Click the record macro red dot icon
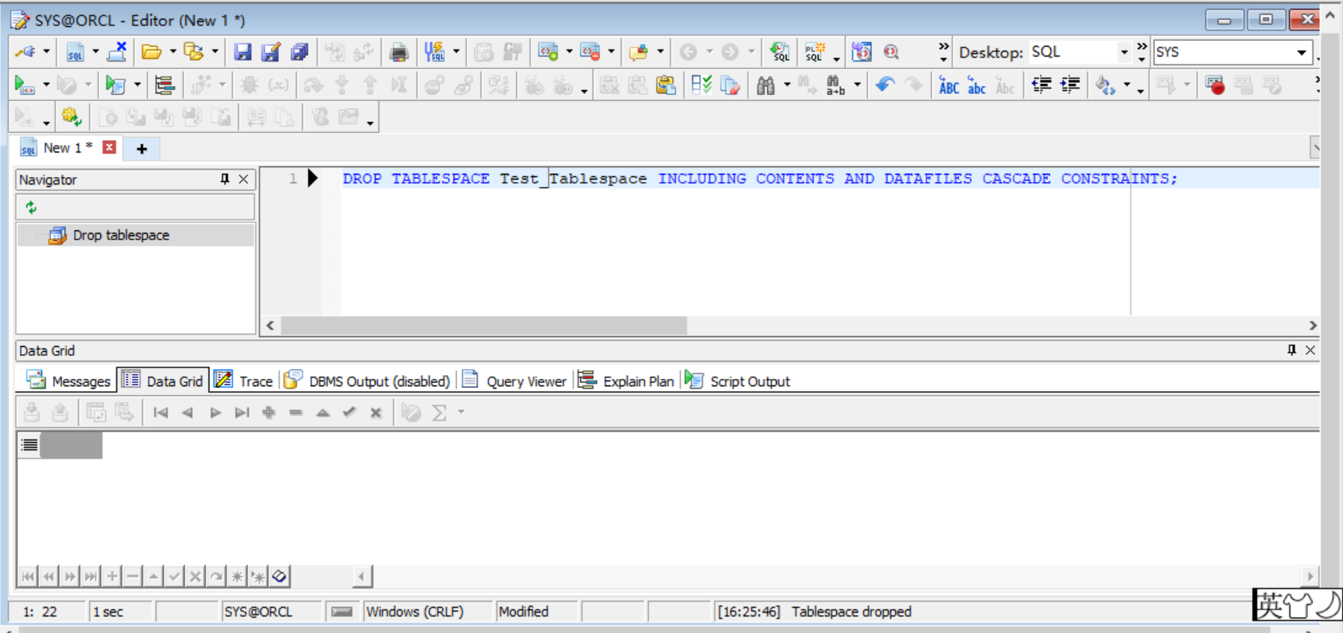 click(x=1215, y=84)
